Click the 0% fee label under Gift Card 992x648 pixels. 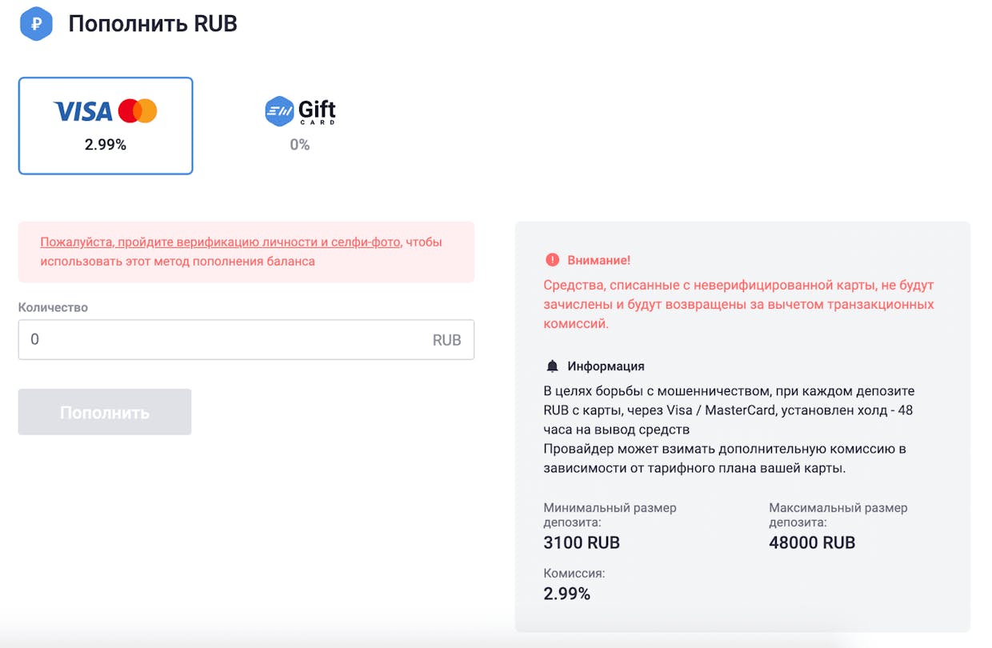(300, 145)
